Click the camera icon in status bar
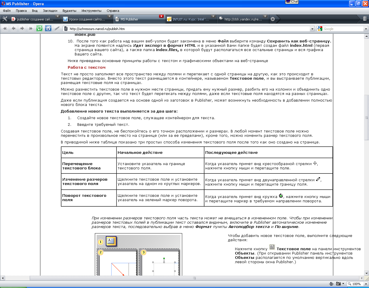 tap(338, 284)
